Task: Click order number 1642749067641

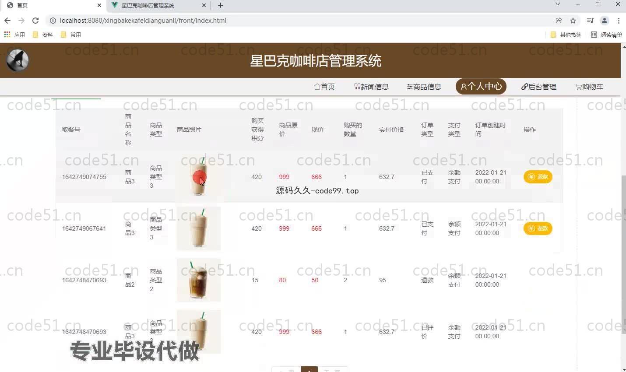Action: [x=84, y=228]
